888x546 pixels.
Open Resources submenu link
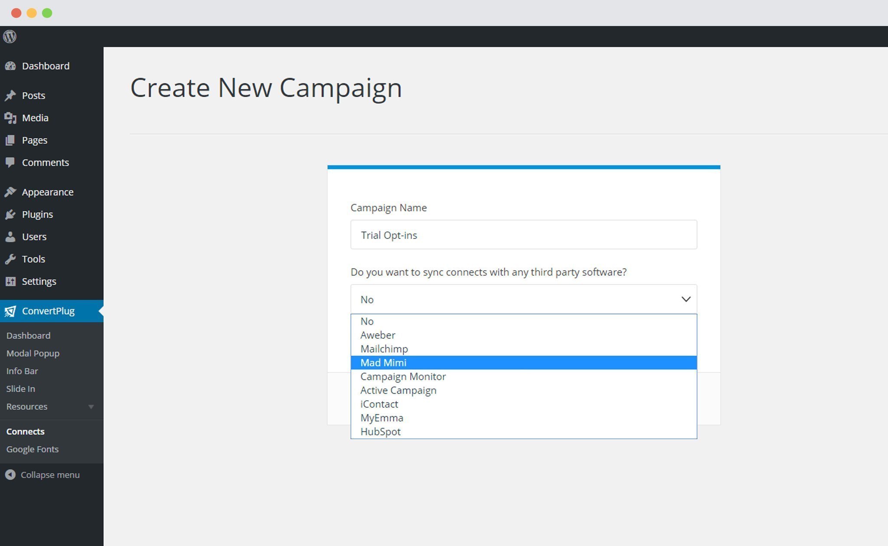pyautogui.click(x=27, y=407)
